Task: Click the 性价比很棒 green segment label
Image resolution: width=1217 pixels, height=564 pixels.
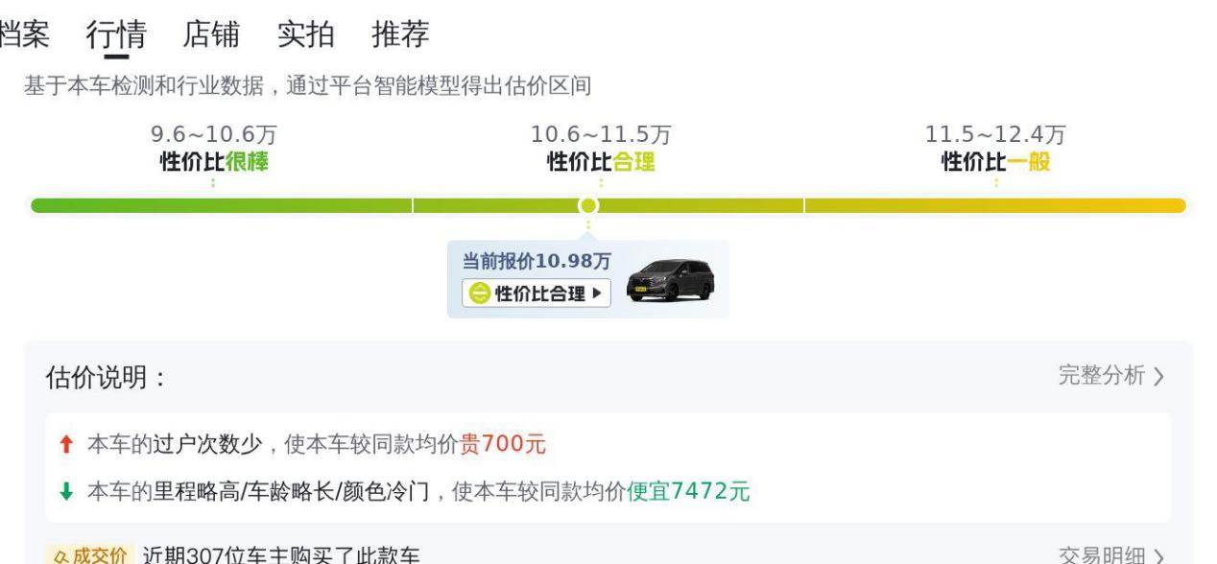Action: coord(214,162)
